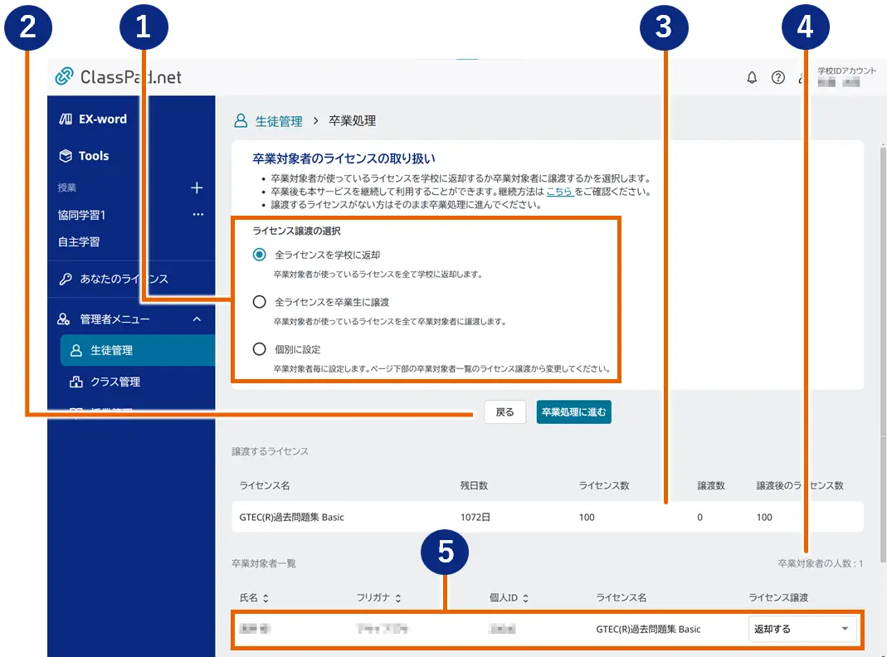Select 全ライセンスを卒業生に譲渡 radio option
The image size is (887, 657).
coord(260,303)
